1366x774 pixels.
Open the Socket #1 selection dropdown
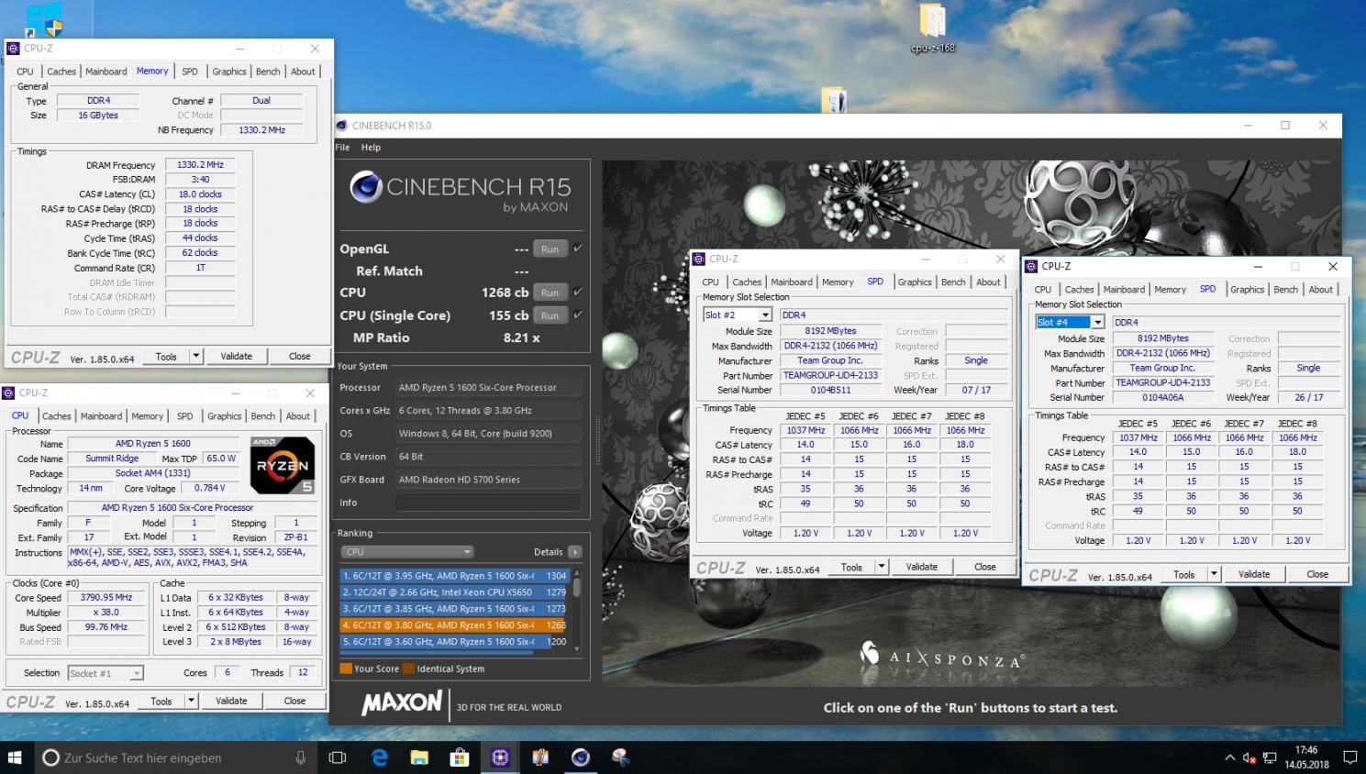click(x=136, y=673)
